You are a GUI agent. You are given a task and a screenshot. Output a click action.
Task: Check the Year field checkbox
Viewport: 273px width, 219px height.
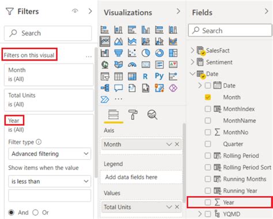207,202
